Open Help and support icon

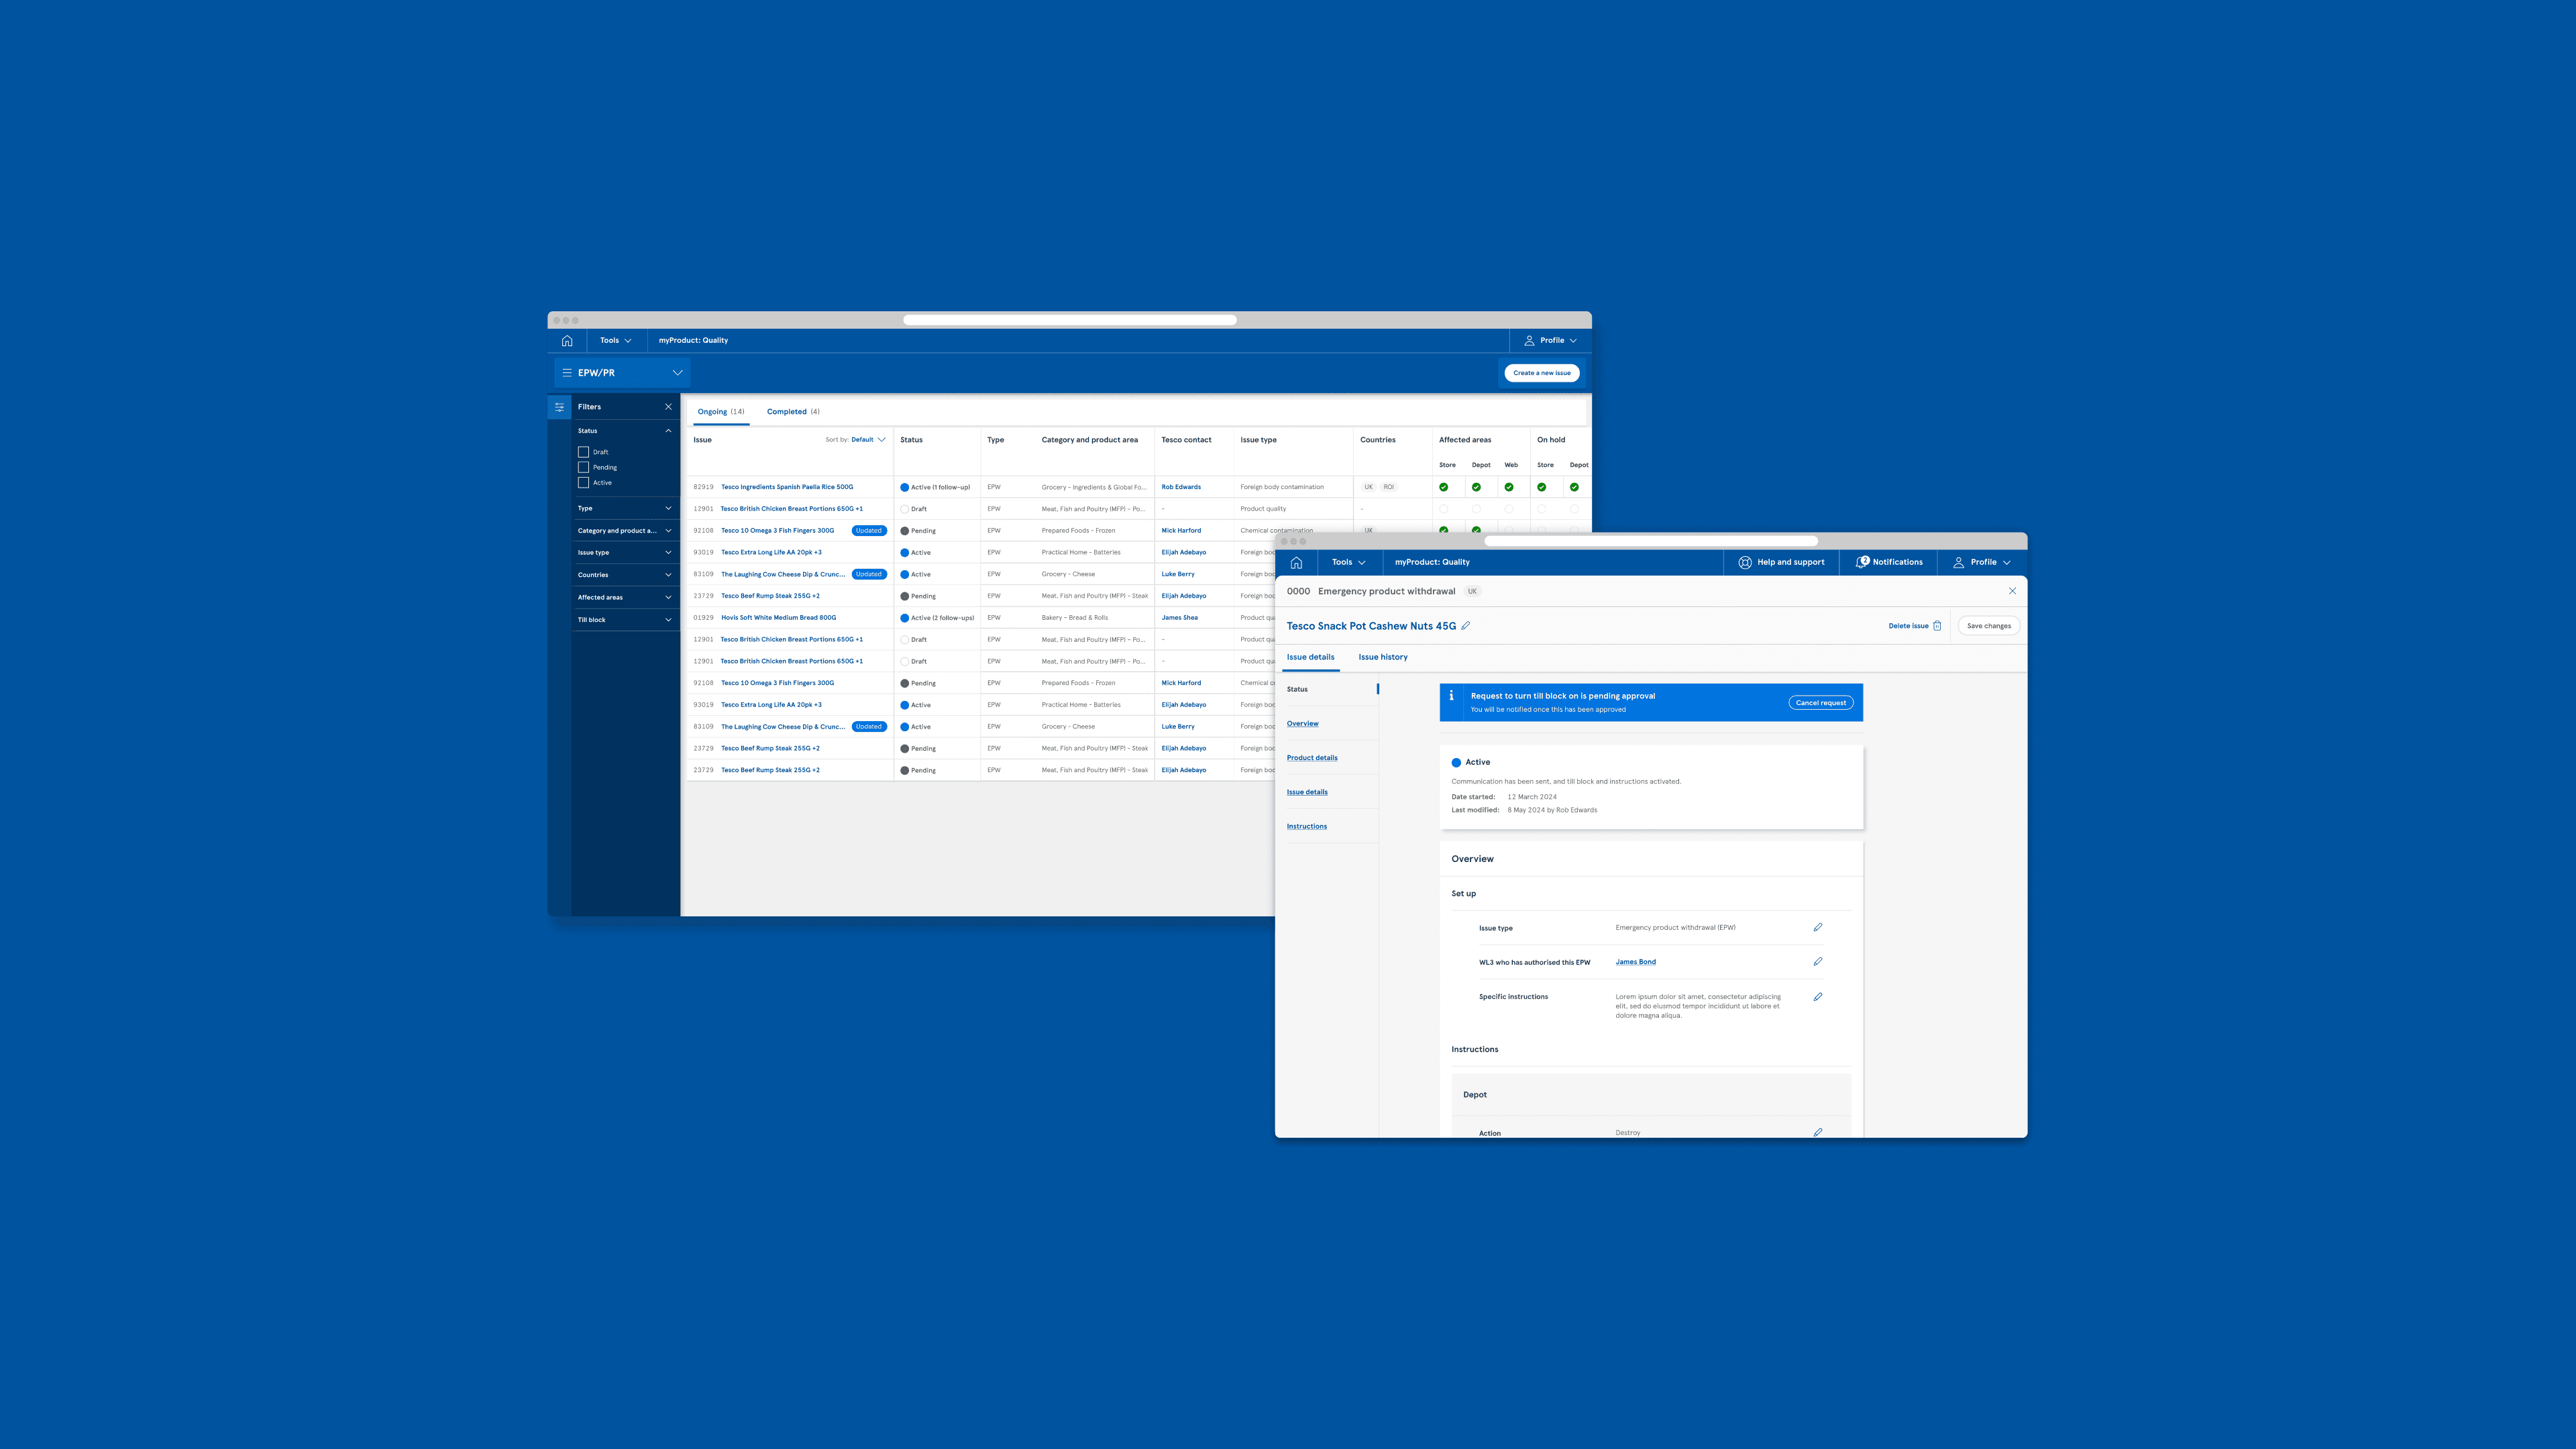click(1745, 562)
